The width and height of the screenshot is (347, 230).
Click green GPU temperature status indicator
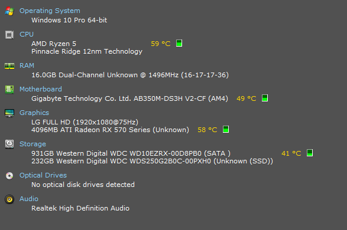click(226, 129)
